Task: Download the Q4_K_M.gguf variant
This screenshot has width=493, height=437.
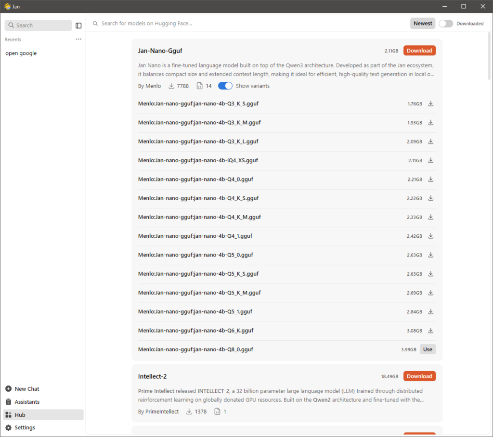Action: (431, 217)
